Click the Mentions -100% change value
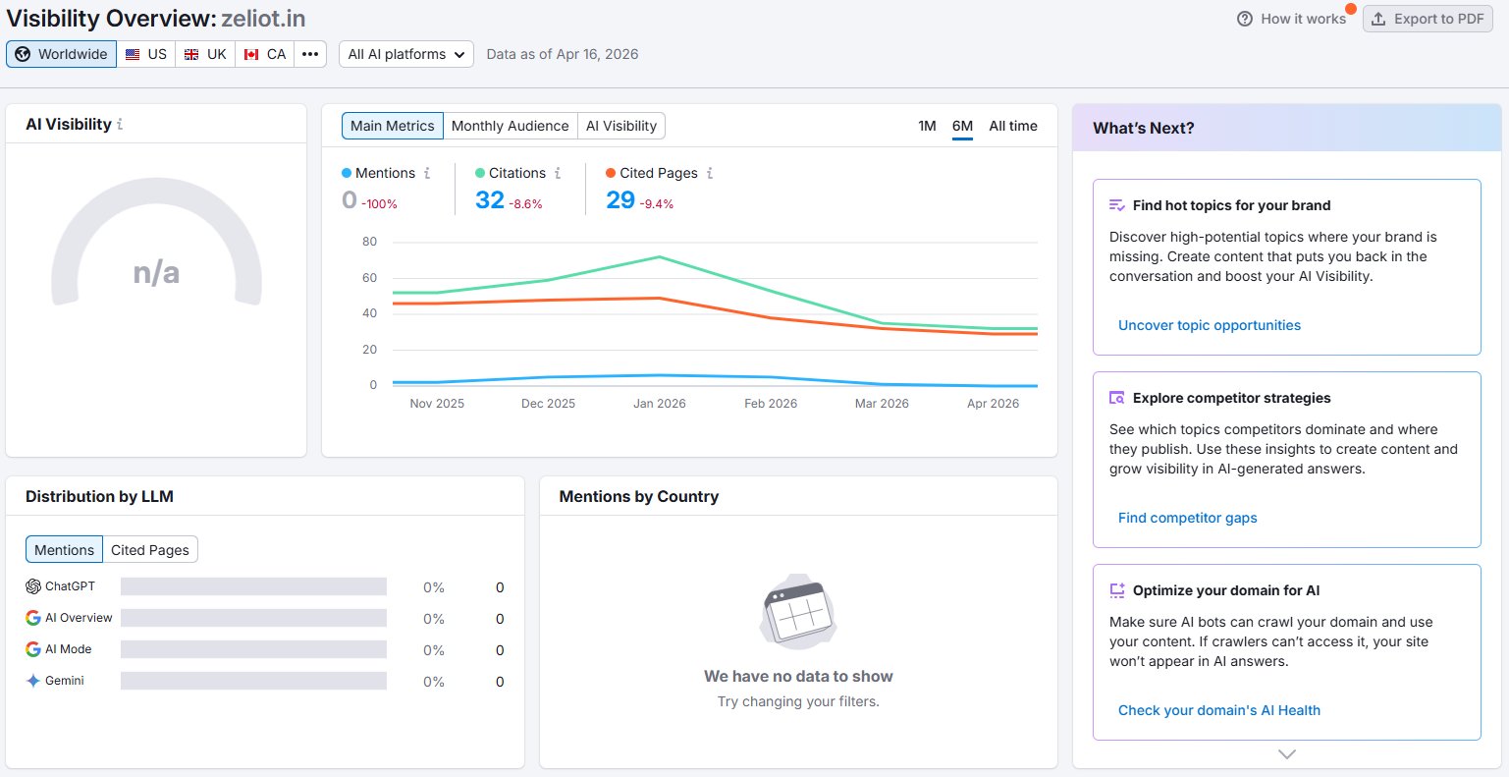The image size is (1509, 777). pos(380,204)
